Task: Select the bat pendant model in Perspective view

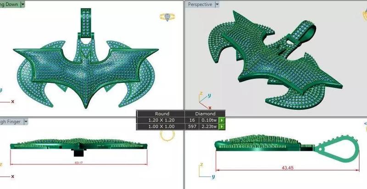Action: tap(276, 61)
